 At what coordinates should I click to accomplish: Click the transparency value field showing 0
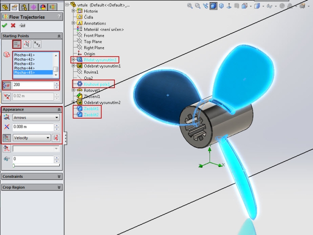coord(33,159)
